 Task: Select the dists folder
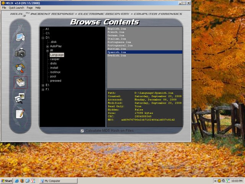pos(53,64)
